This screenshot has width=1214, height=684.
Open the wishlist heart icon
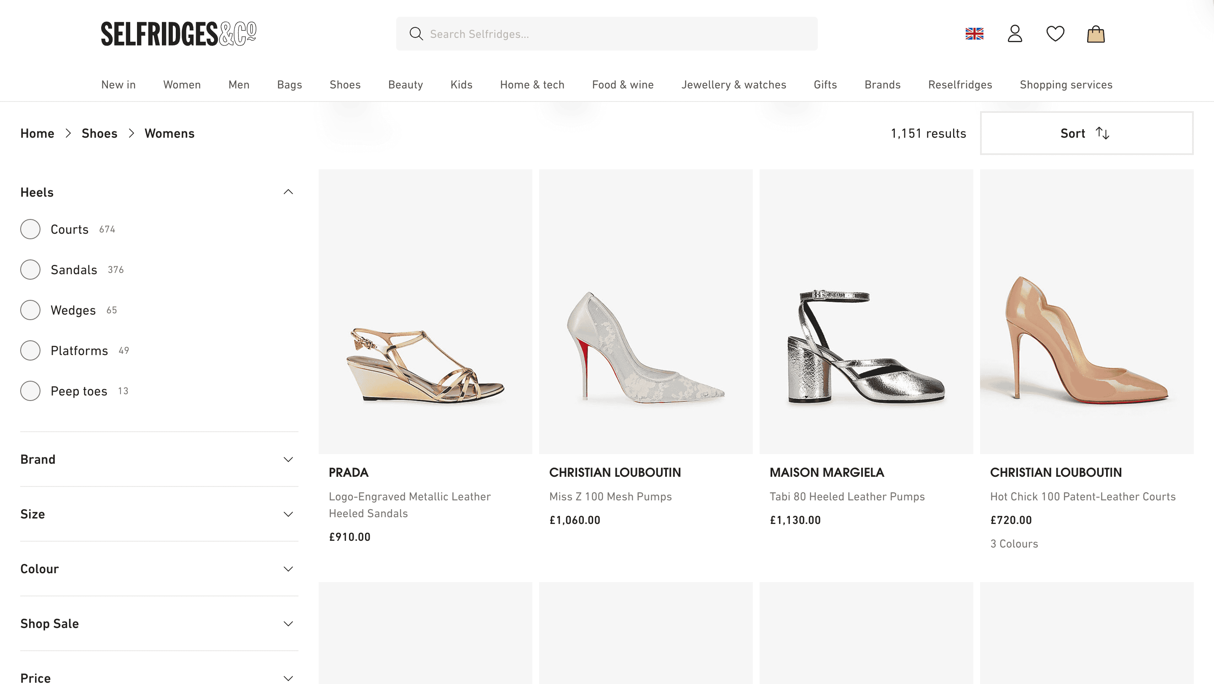point(1055,34)
